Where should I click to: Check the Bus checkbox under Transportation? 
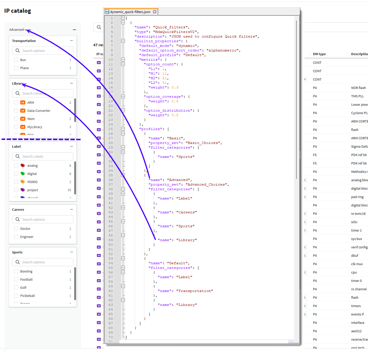point(16,60)
